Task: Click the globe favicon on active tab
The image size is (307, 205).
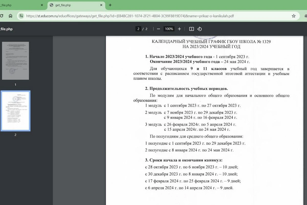Action: click(51, 5)
